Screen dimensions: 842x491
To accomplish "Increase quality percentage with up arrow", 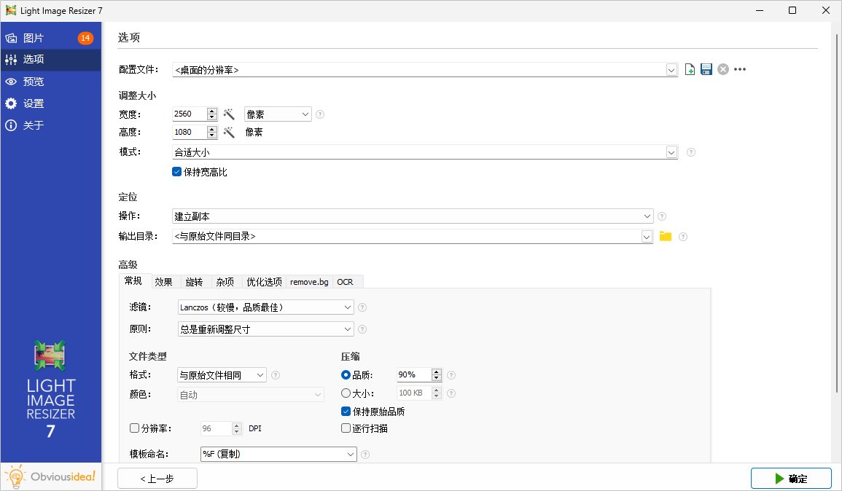I will point(437,372).
